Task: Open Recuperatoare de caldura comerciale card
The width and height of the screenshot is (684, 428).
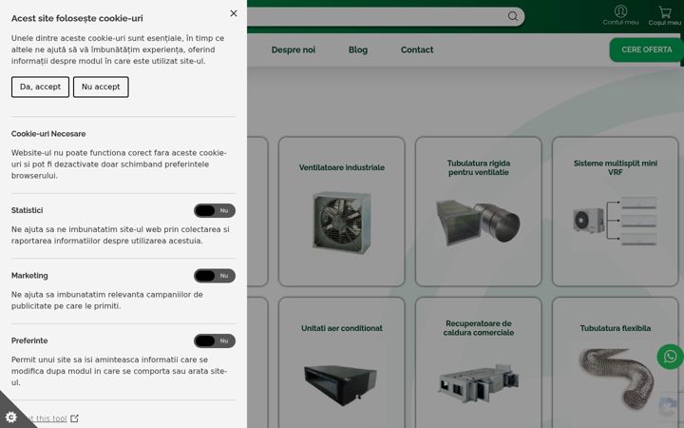Action: [479, 362]
